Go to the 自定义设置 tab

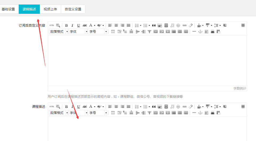coord(73,9)
